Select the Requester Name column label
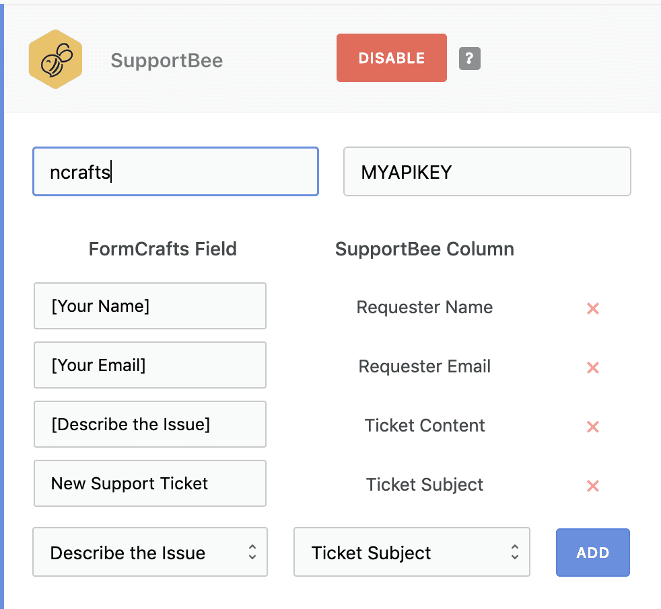This screenshot has width=661, height=609. [425, 307]
